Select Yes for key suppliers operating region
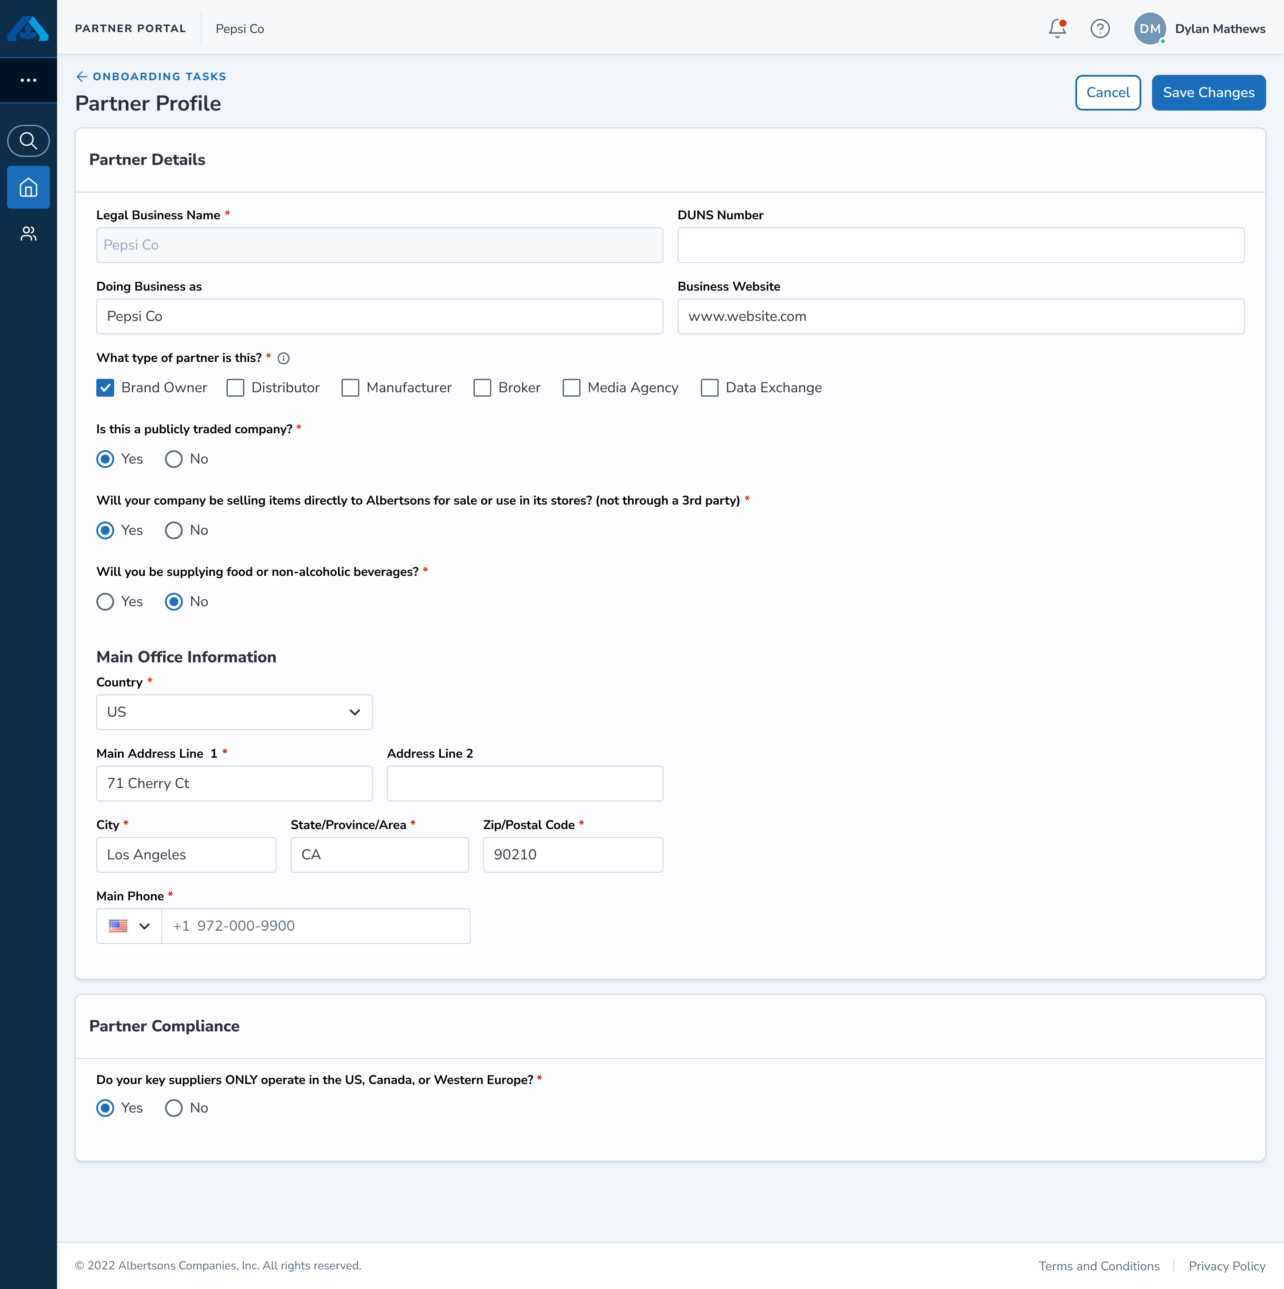 coord(106,1108)
